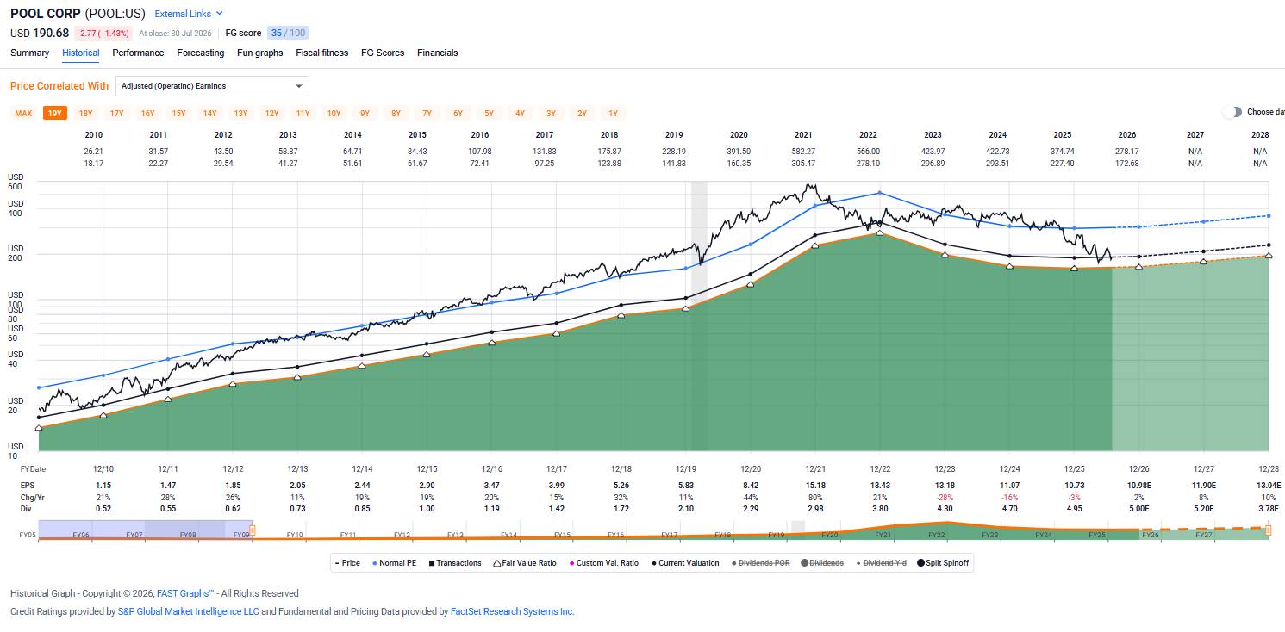The height and width of the screenshot is (632, 1285).
Task: Choose the 18Y time range
Action: [86, 113]
